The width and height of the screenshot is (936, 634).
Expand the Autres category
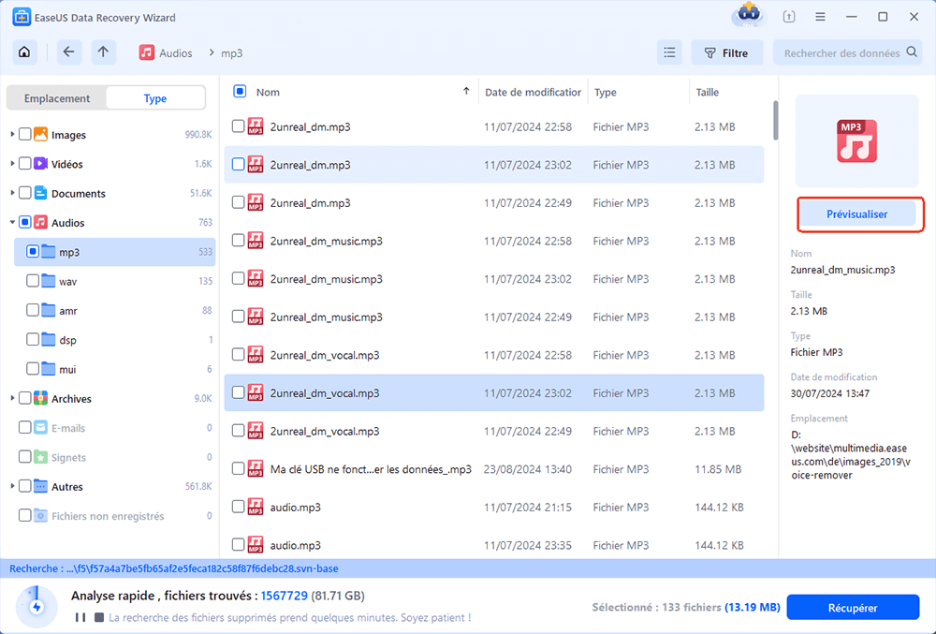point(12,487)
